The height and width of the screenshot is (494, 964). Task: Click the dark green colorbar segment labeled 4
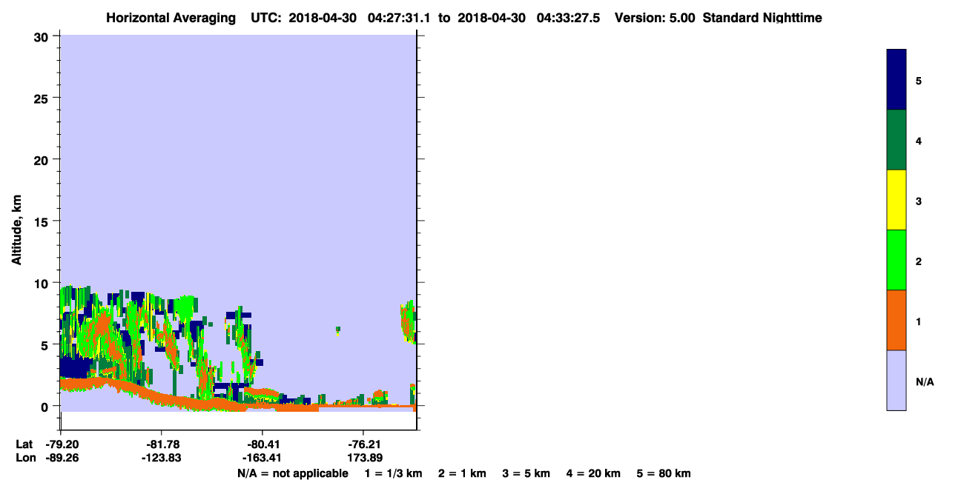[x=897, y=140]
